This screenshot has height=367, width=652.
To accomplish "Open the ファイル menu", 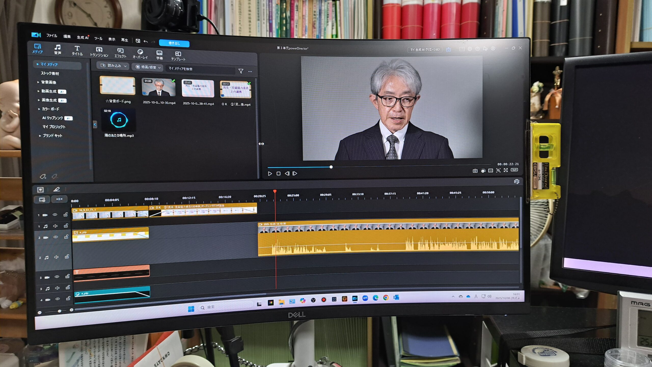I will [51, 36].
